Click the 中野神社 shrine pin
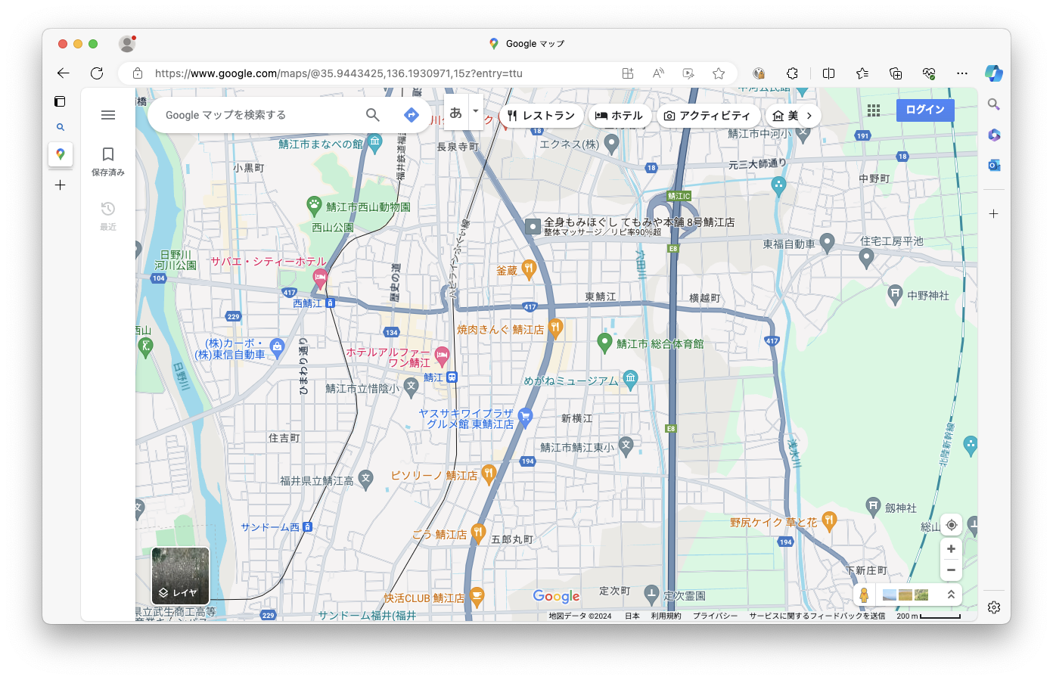Viewport: 1053px width, 680px height. click(895, 293)
